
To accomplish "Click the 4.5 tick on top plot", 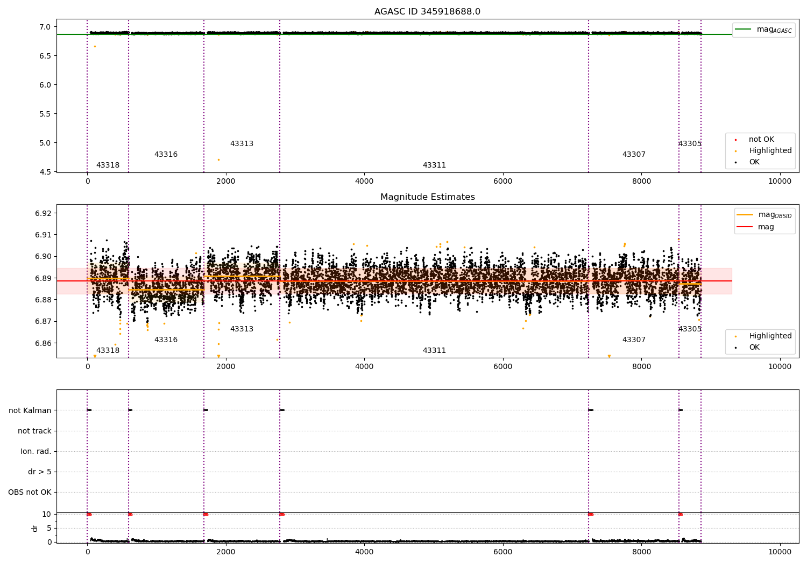I will click(45, 172).
